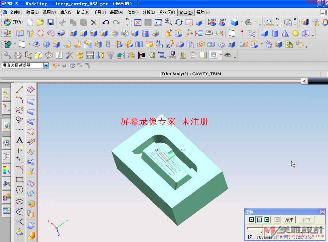Click the Datum axis red arrow icon
Viewport: 328px width, 242px height.
tap(242, 33)
